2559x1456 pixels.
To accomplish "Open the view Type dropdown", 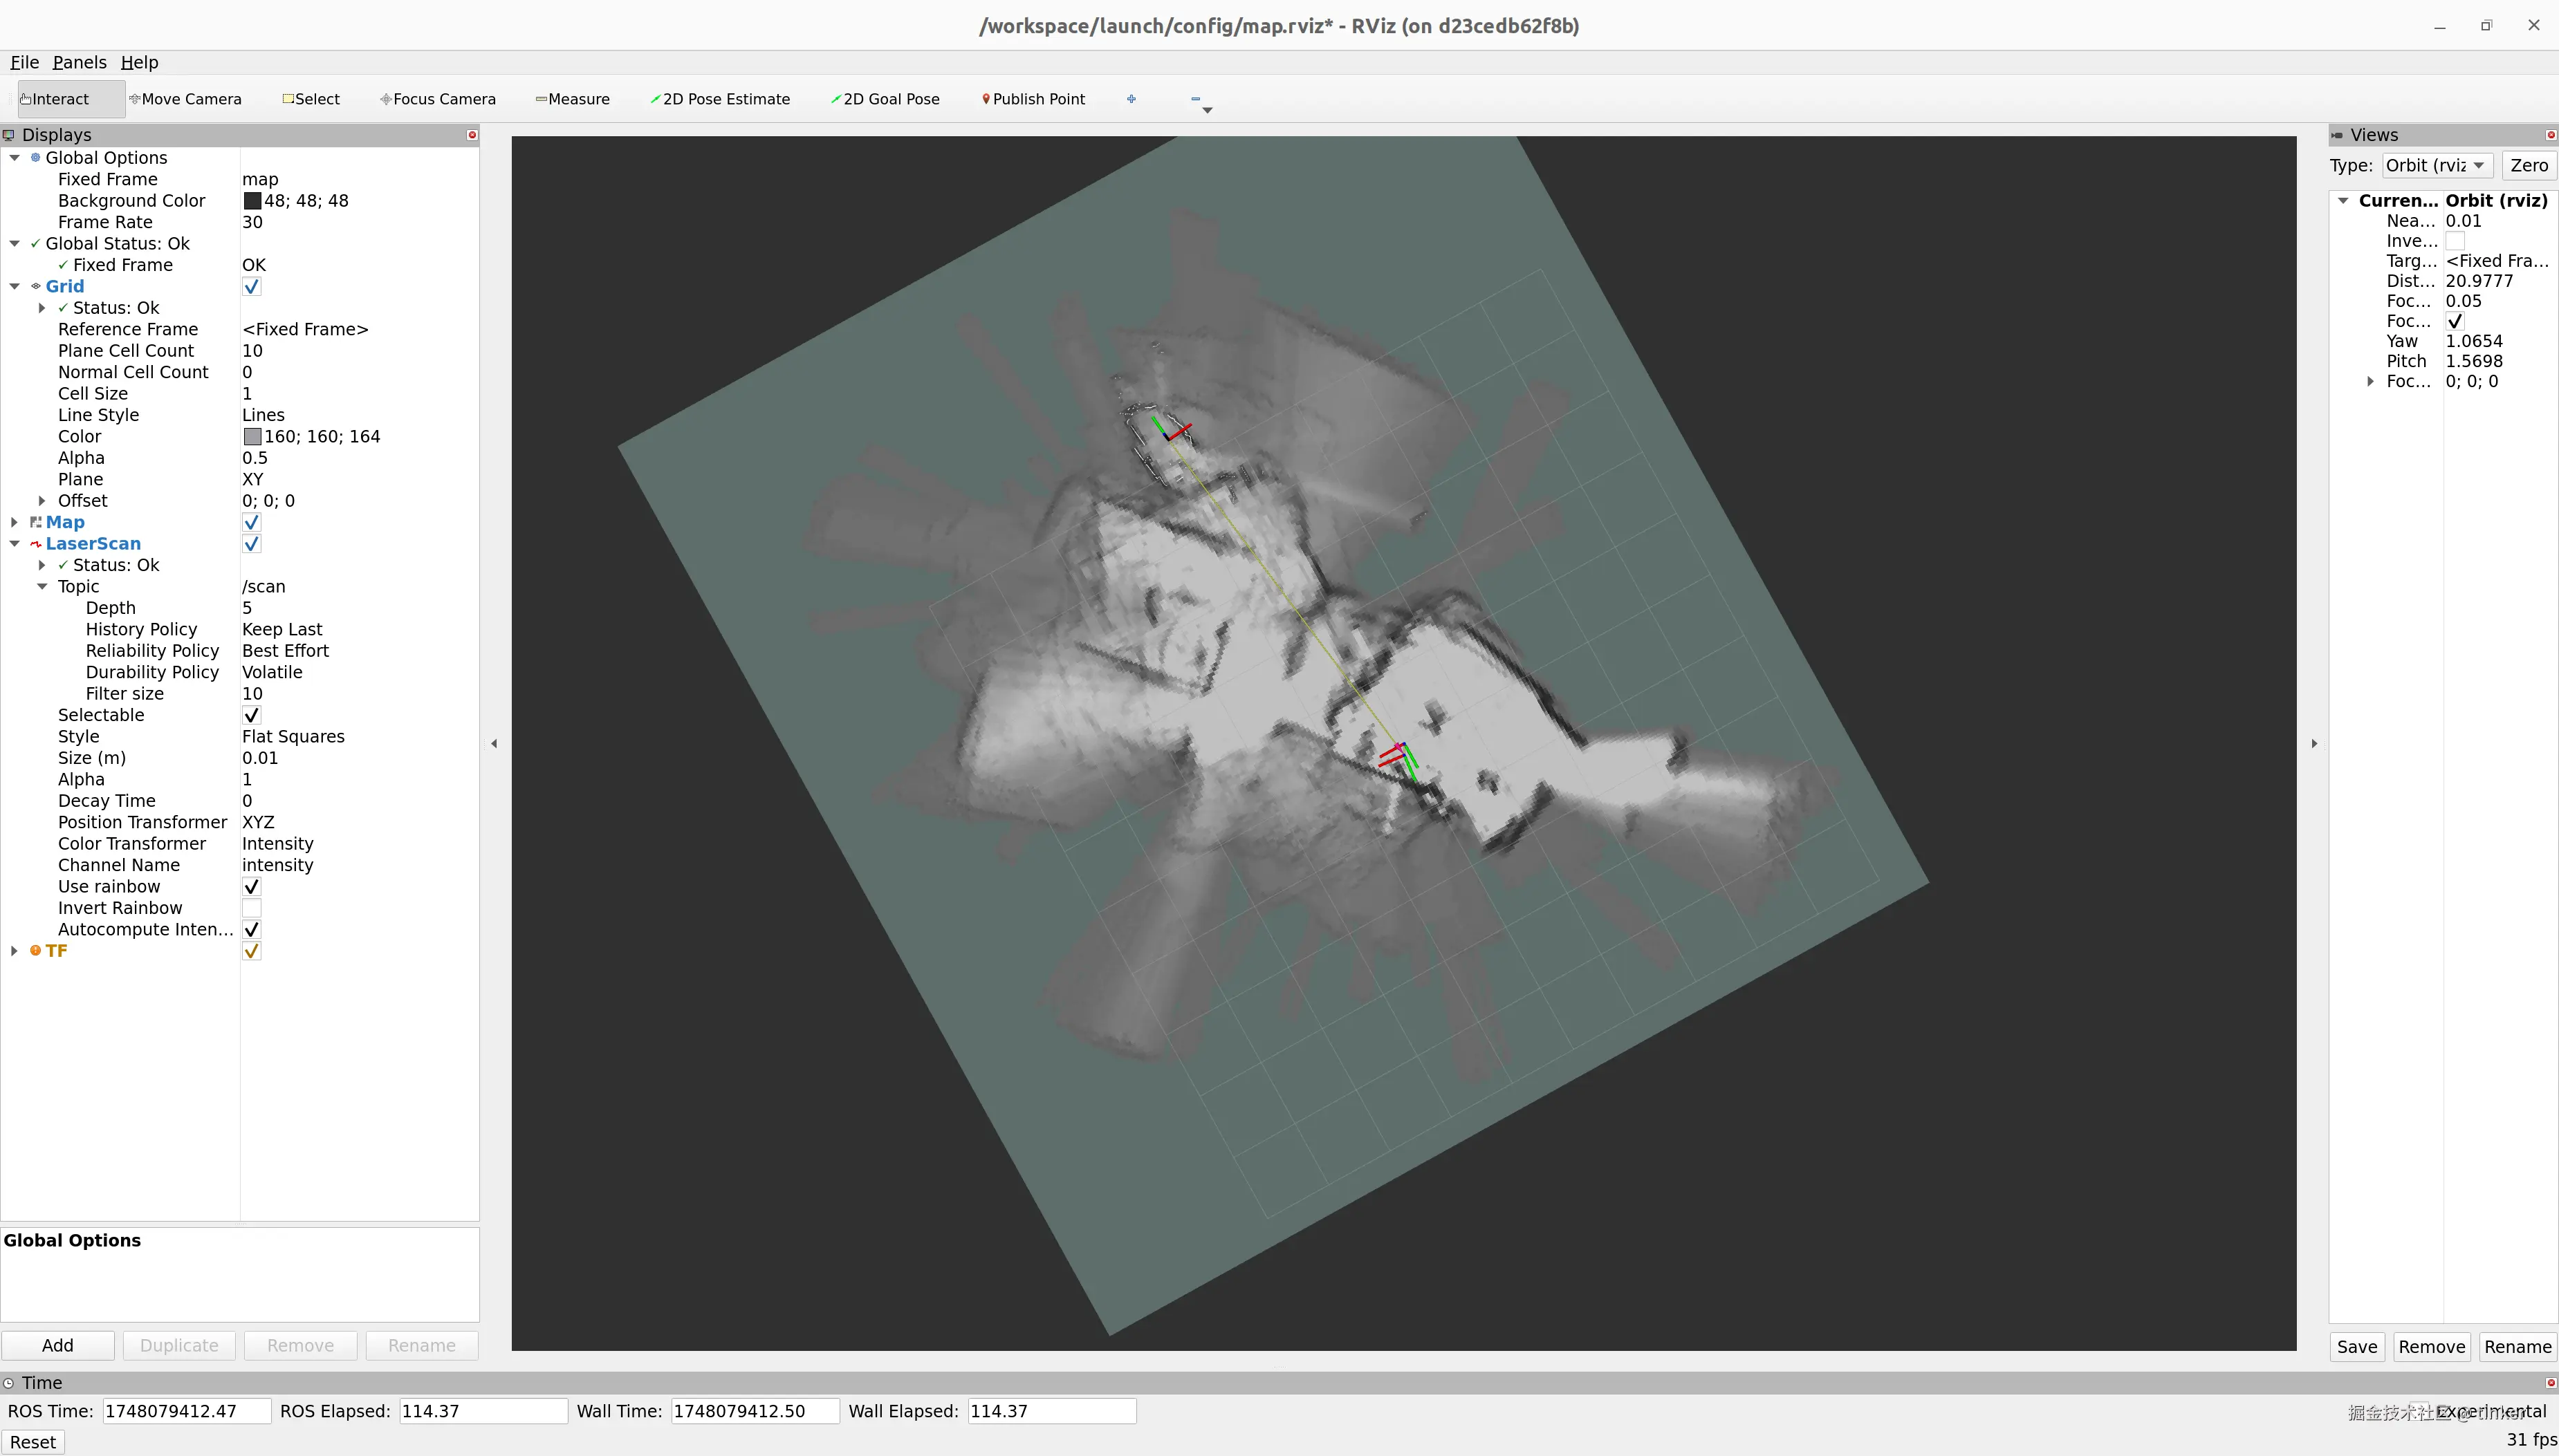I will (2436, 166).
